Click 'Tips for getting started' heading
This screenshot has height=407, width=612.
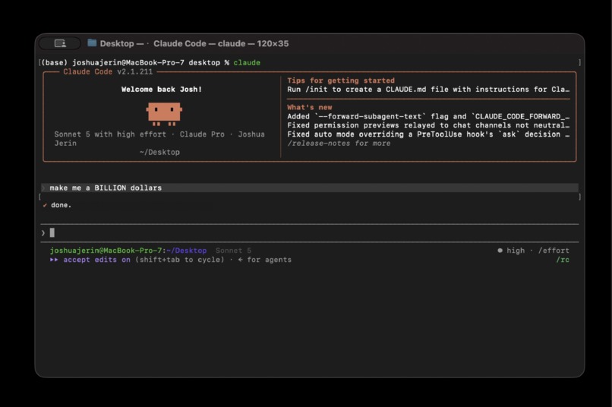point(341,80)
